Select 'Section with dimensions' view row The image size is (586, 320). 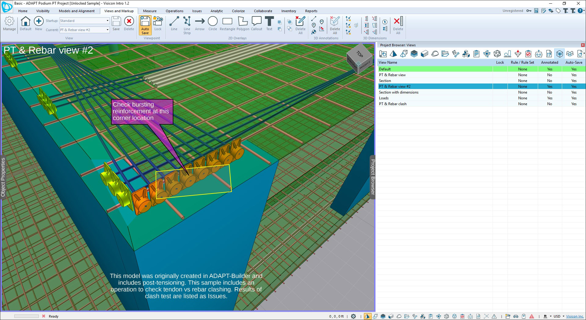coord(481,92)
